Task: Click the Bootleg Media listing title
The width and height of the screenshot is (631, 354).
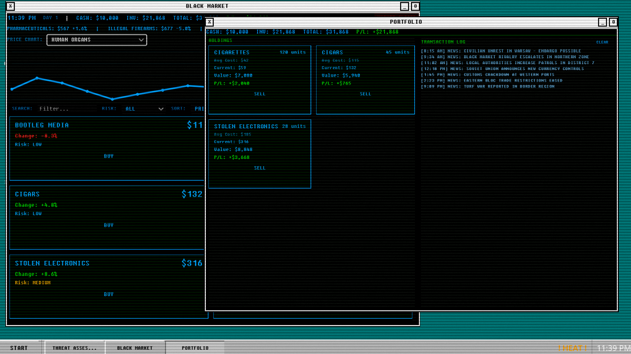Action: [x=42, y=125]
